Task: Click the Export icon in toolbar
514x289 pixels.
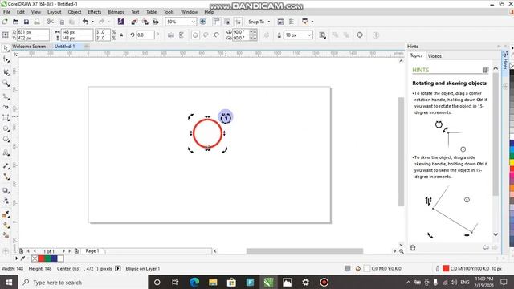Action: (x=145, y=22)
